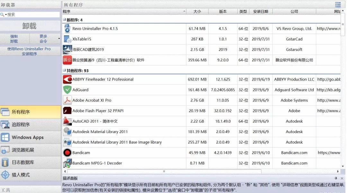
Task: Collapse the 其他程序: 93 group
Action: tap(64, 71)
